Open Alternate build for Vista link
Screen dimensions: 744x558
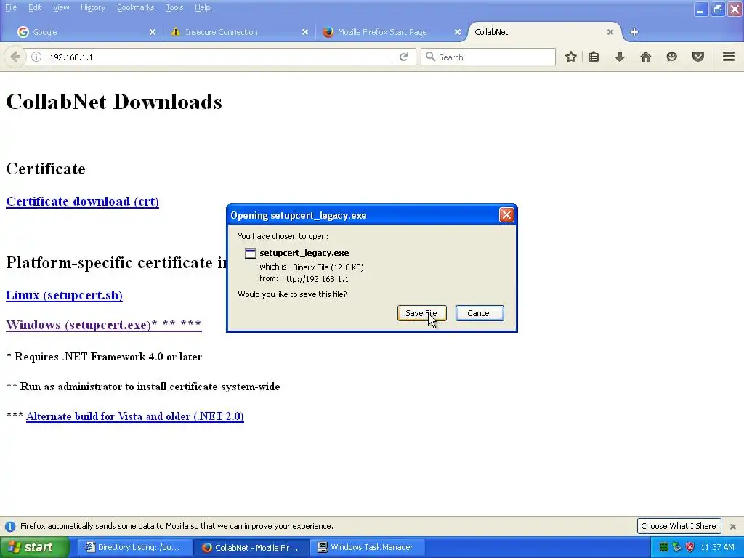tap(134, 416)
